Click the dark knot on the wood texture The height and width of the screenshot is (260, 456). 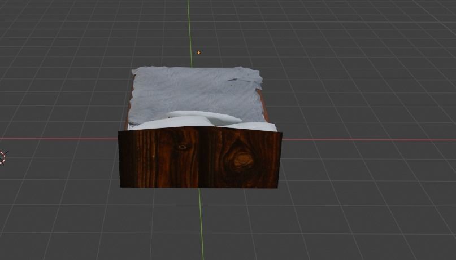pos(243,159)
